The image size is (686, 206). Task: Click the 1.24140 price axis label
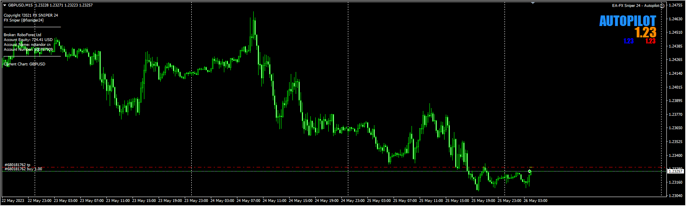(x=676, y=74)
